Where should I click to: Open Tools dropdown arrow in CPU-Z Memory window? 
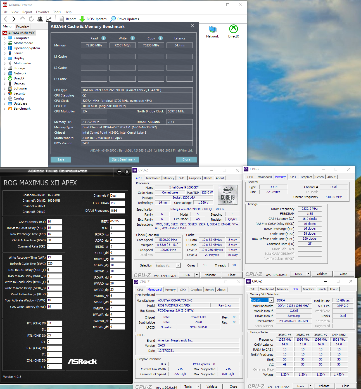tap(308, 274)
